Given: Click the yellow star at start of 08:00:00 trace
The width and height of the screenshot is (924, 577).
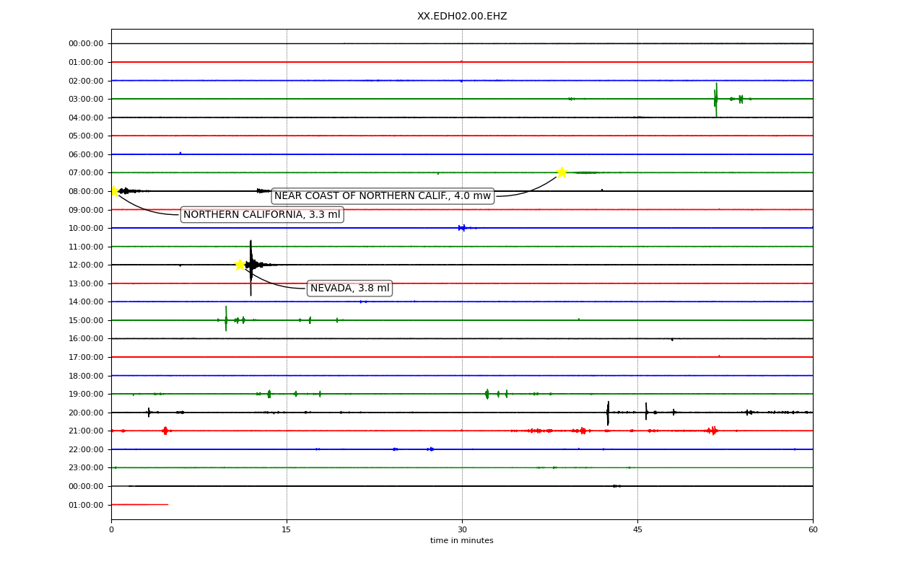Looking at the screenshot, I should tap(113, 191).
